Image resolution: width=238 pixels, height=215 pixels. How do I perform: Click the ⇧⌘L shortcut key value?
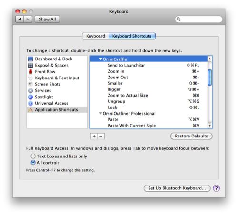[x=194, y=107]
